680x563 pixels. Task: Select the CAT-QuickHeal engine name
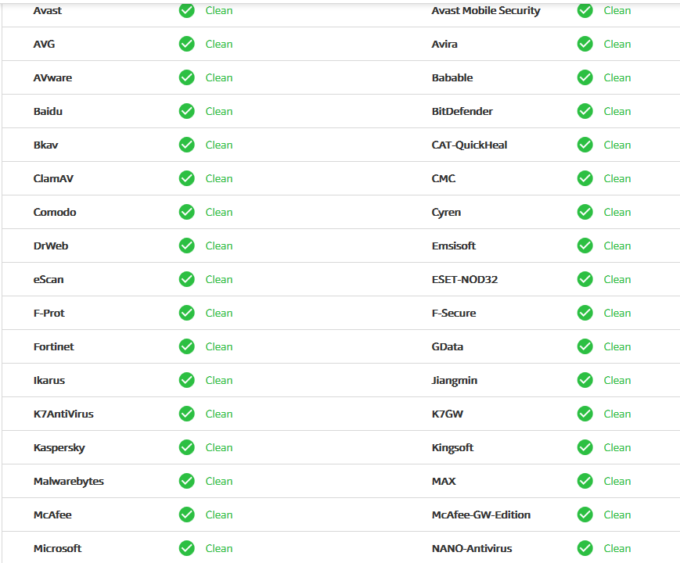click(469, 145)
